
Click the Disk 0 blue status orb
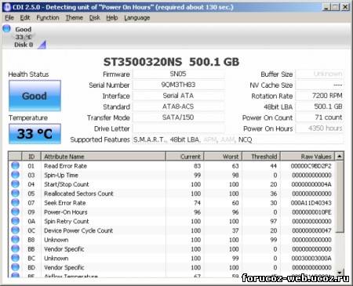[x=6, y=28]
